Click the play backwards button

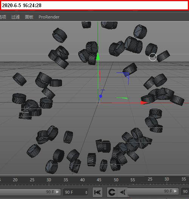122,192
